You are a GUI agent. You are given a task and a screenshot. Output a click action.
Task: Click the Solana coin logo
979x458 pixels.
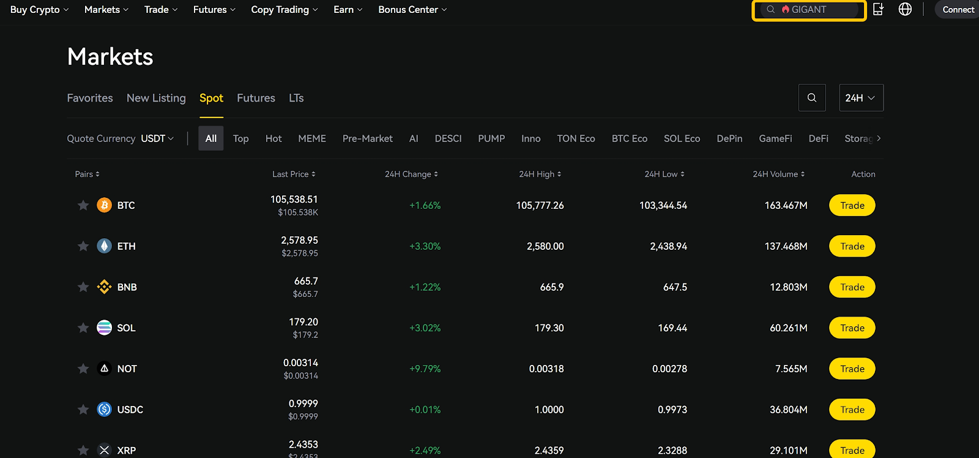pyautogui.click(x=104, y=328)
